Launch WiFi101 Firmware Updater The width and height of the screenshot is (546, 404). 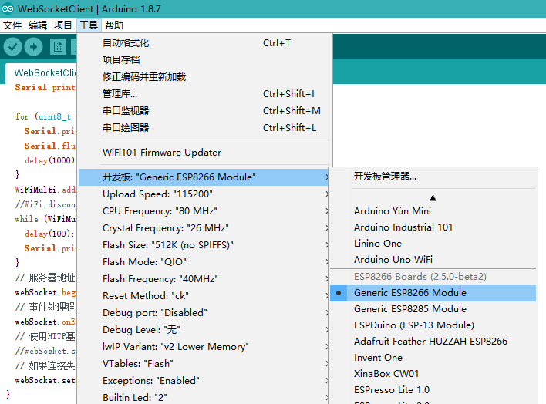(x=204, y=153)
